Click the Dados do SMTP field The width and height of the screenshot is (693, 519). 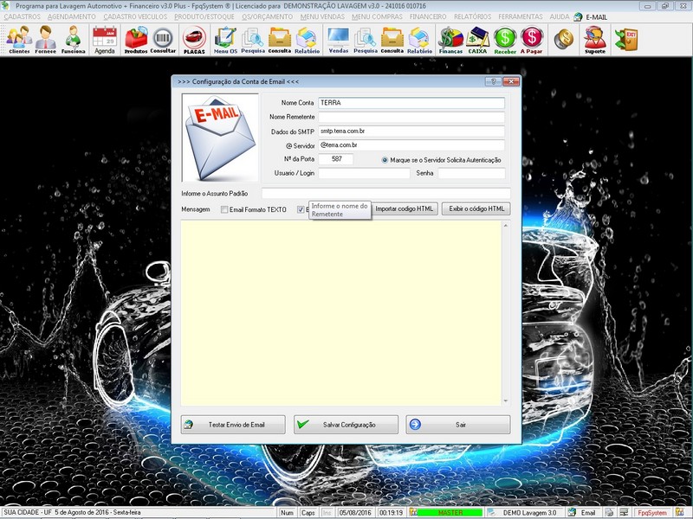tap(411, 131)
